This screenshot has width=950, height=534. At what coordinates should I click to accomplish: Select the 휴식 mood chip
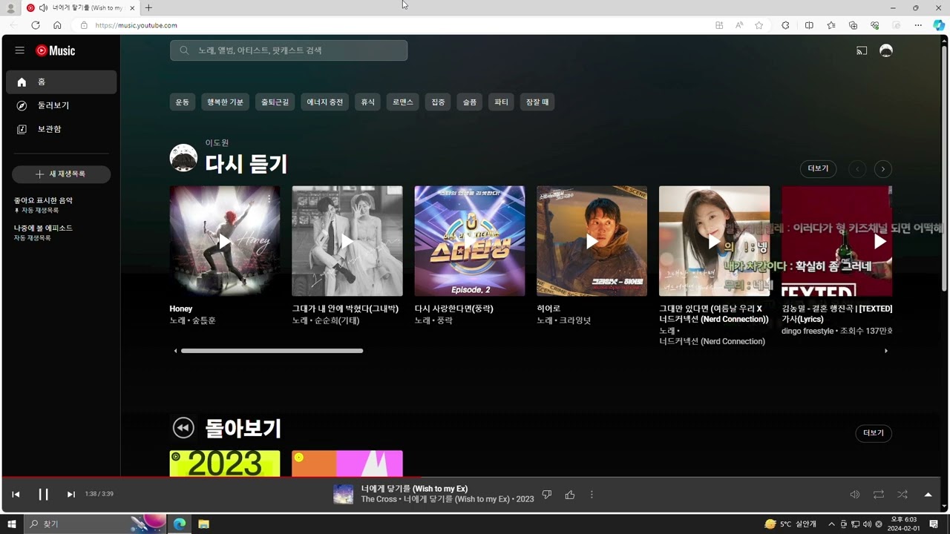[x=368, y=102]
